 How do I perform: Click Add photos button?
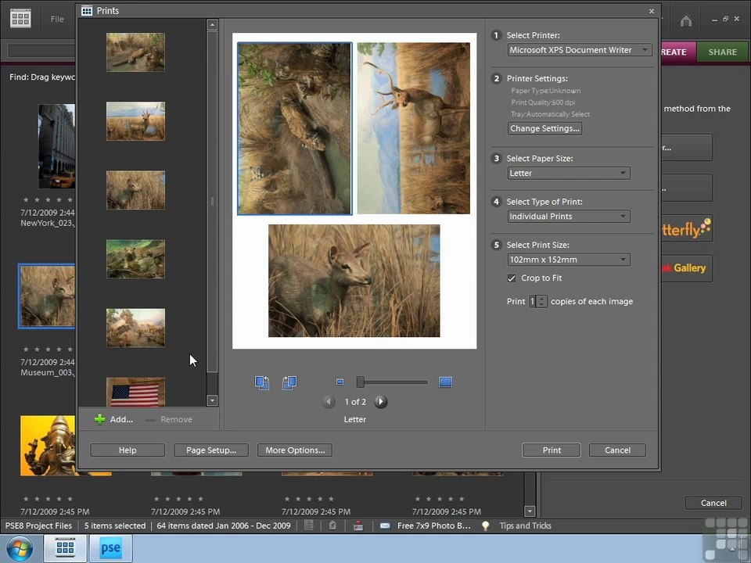coord(114,419)
